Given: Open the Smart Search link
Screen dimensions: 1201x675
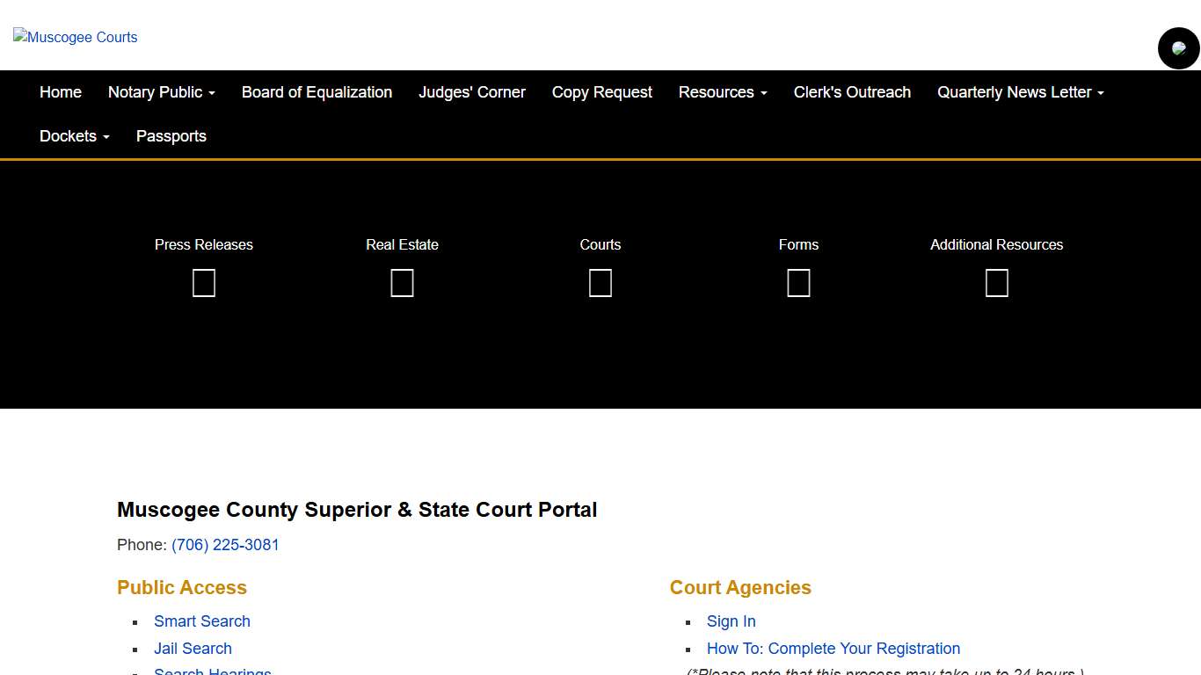Looking at the screenshot, I should 202,621.
